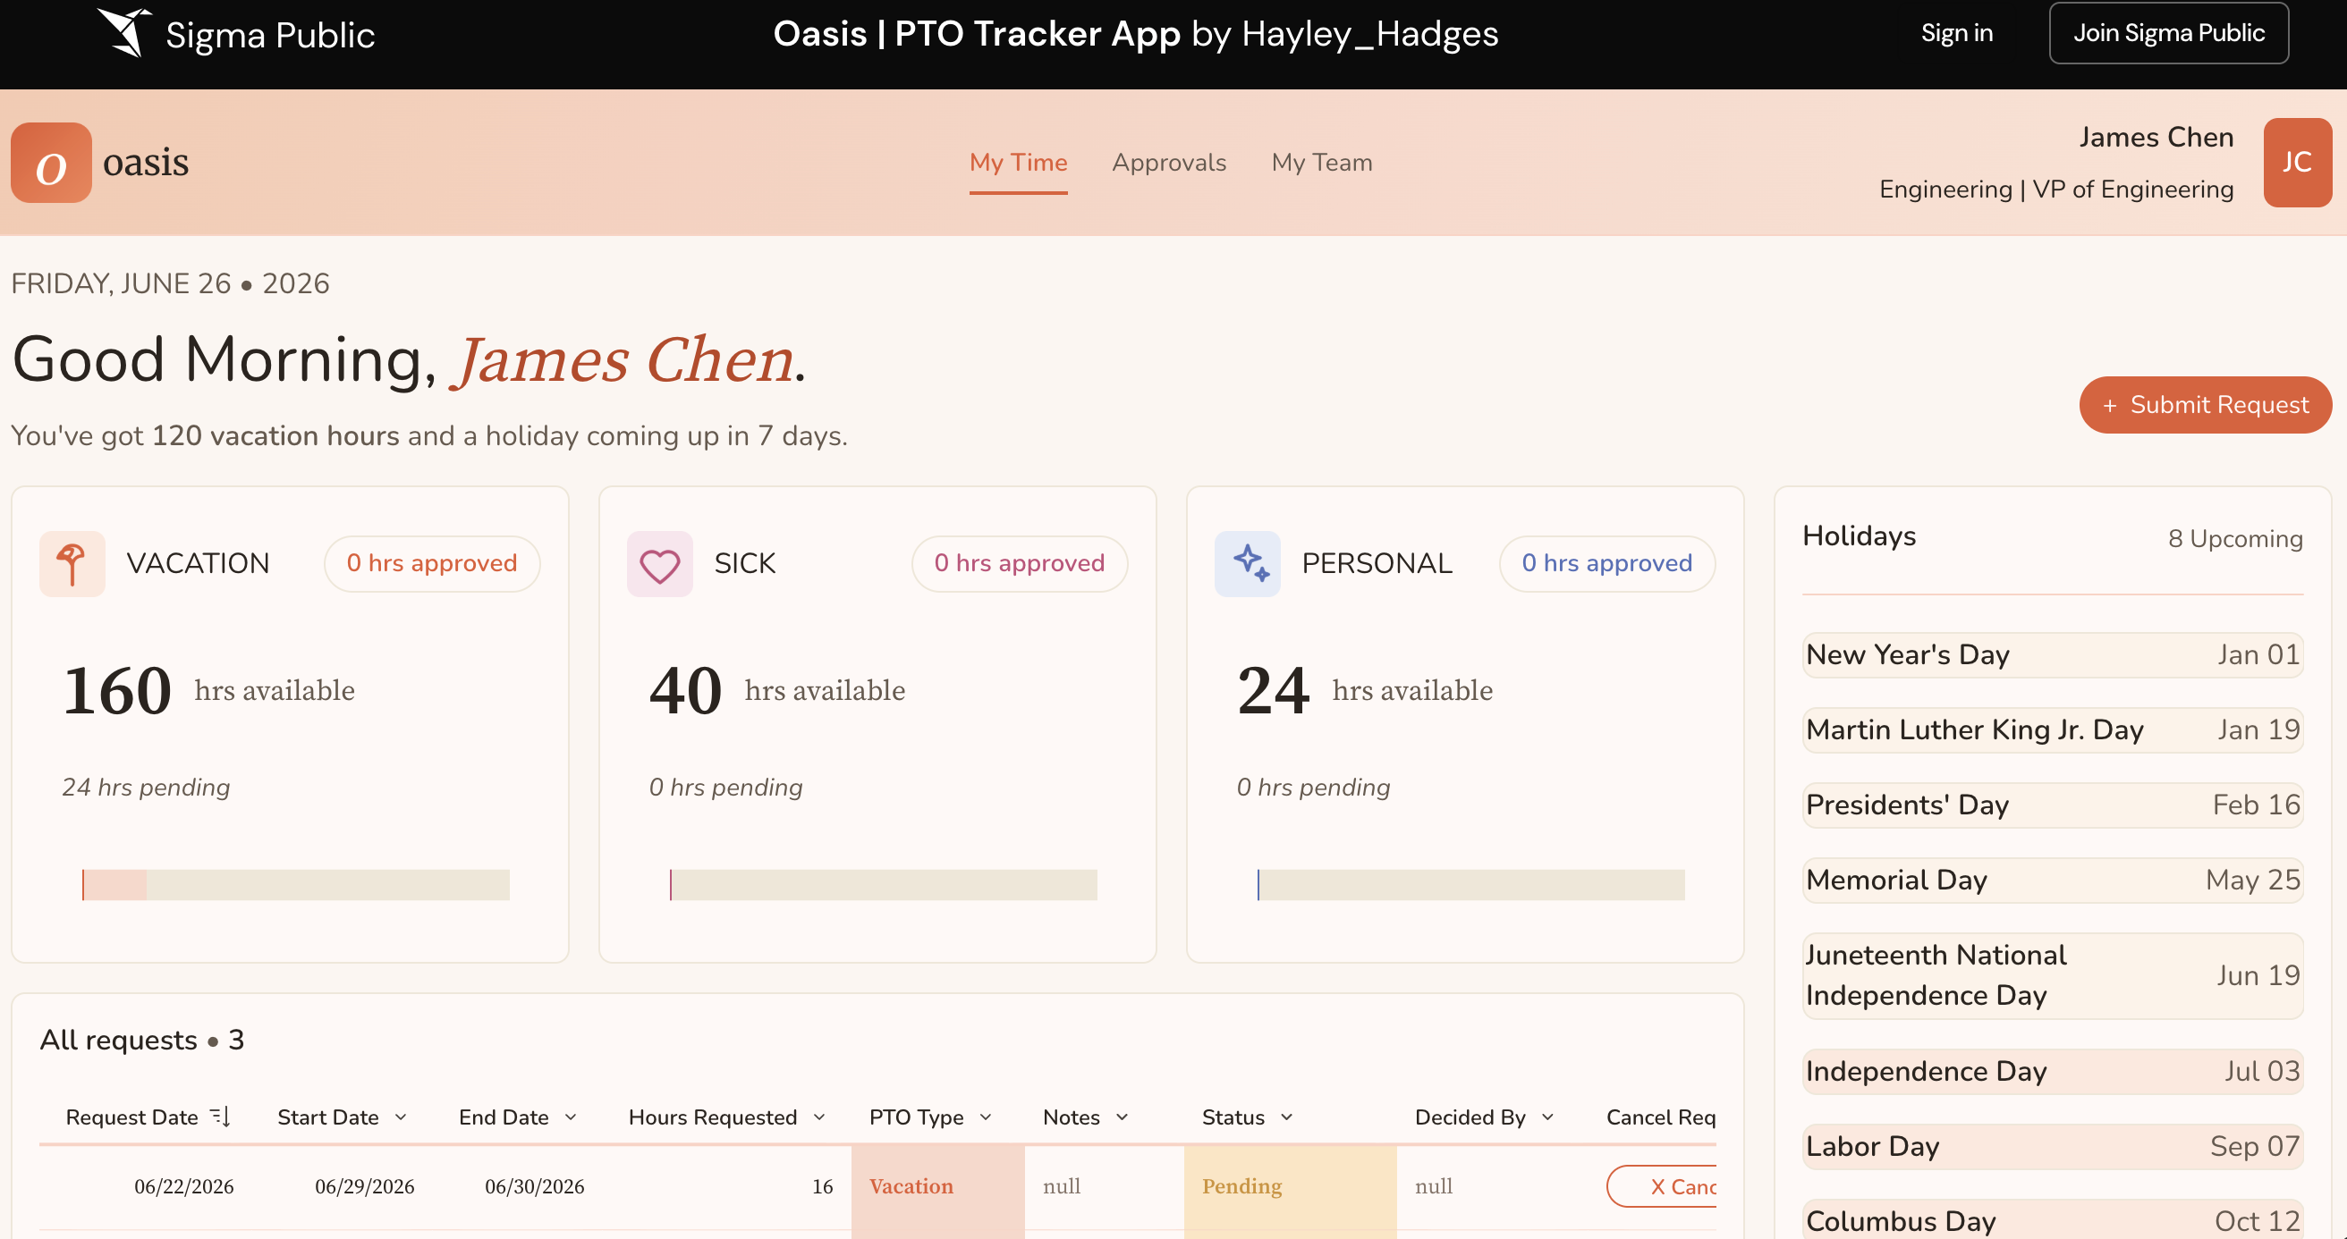Click the Sick hours progress bar
Screen dimensions: 2347x1239
884,885
